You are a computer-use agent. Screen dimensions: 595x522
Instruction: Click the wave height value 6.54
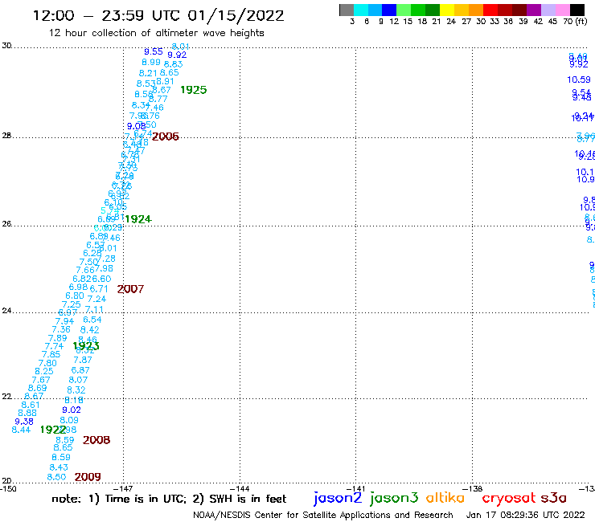tap(92, 320)
